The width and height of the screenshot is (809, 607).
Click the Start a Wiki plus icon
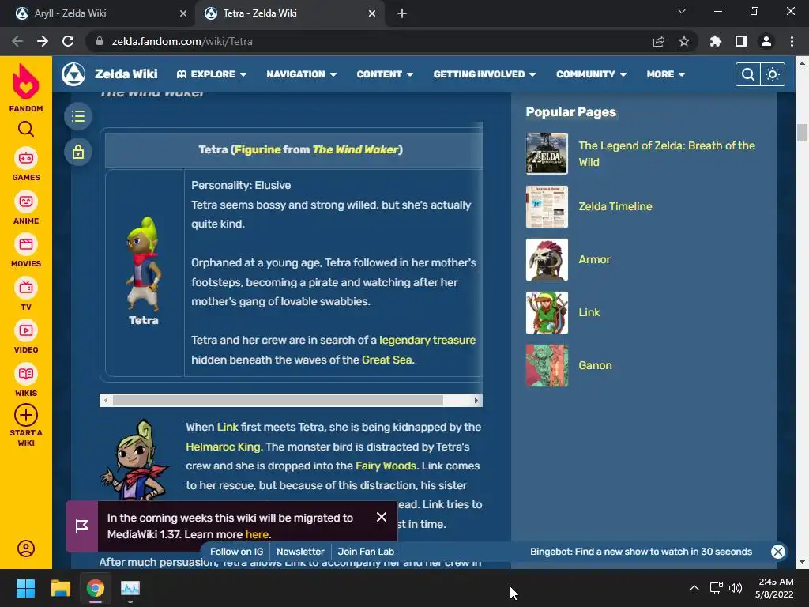coord(26,415)
